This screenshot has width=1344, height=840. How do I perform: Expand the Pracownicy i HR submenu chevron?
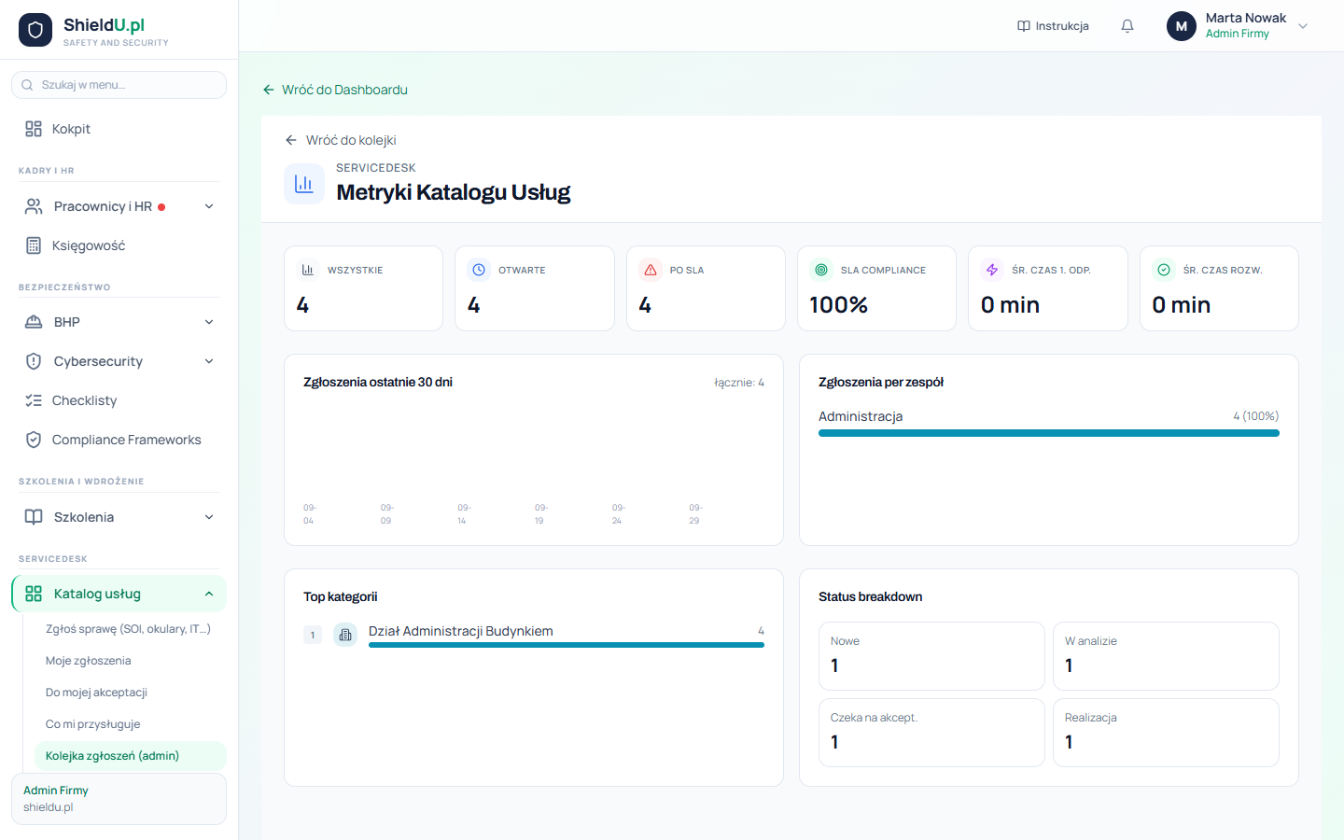209,206
